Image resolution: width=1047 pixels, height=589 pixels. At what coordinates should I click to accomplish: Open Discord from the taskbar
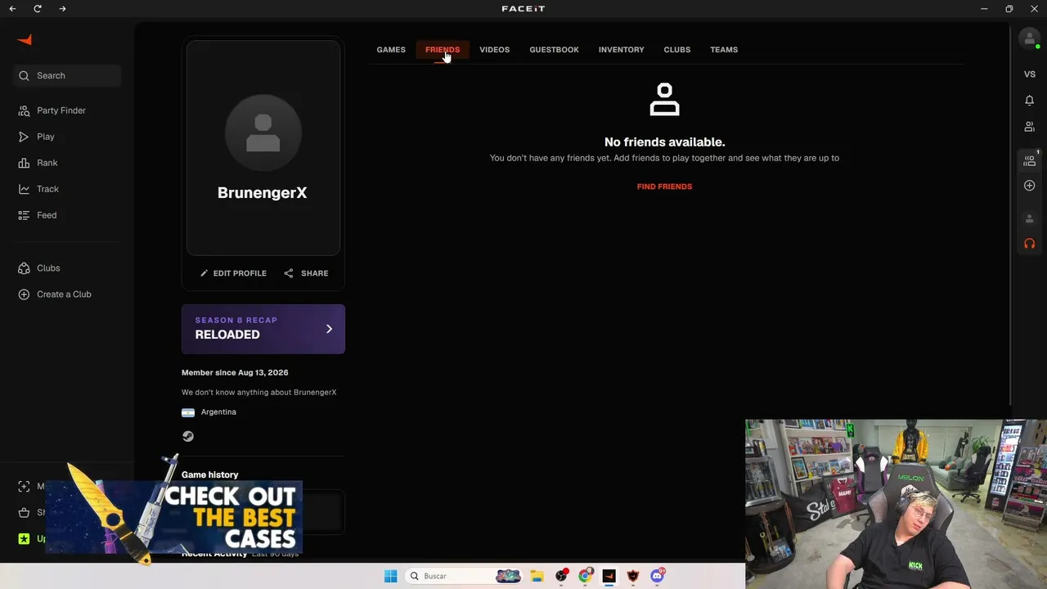coord(657,576)
